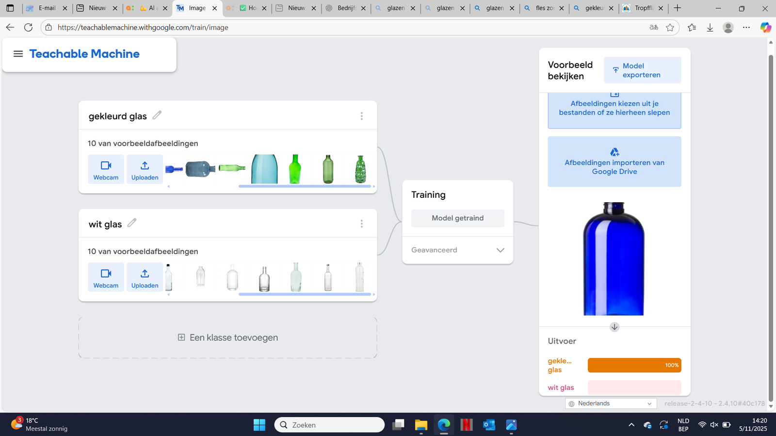This screenshot has height=436, width=776.
Task: Show hidden icons in system tray
Action: [631, 425]
